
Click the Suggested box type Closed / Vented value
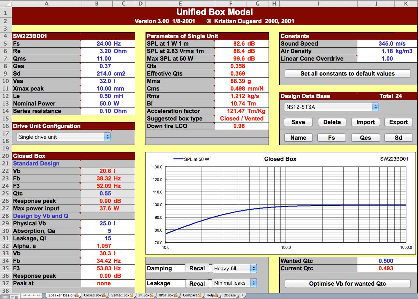(242, 119)
